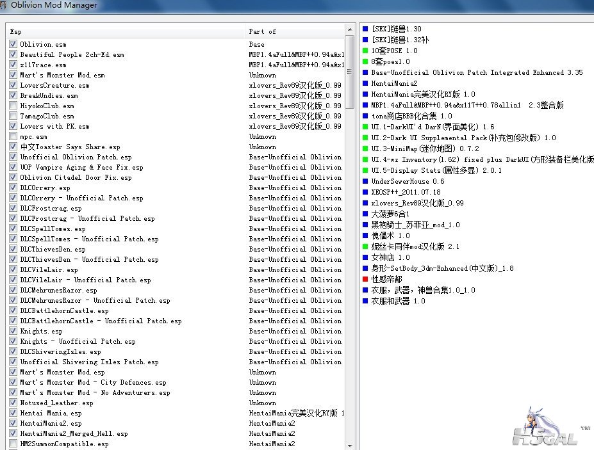The width and height of the screenshot is (594, 450).
Task: Click green icon beside 妮丝卡同伴mod汉化版 2.1
Action: click(365, 246)
